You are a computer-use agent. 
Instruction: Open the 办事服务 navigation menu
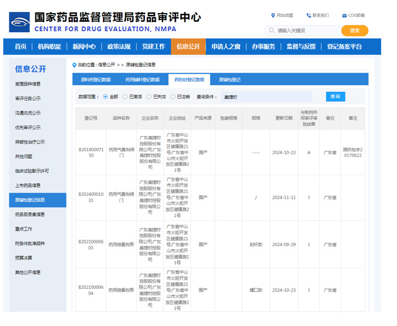click(x=264, y=46)
